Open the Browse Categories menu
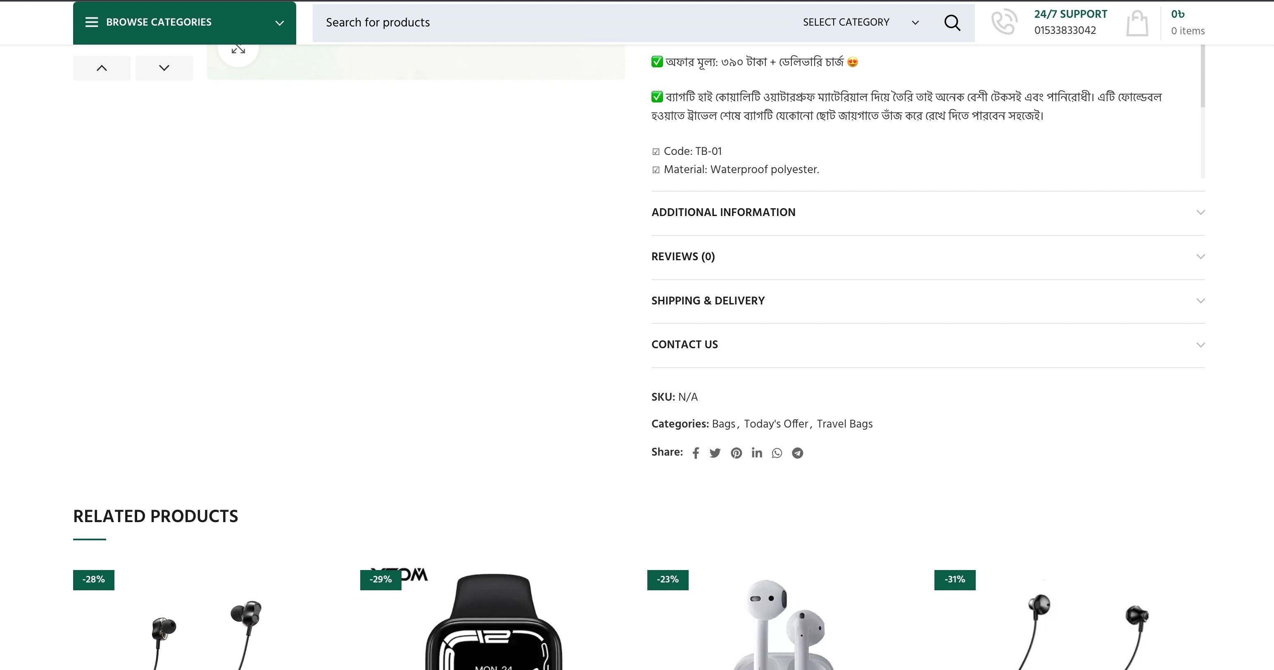 point(185,23)
